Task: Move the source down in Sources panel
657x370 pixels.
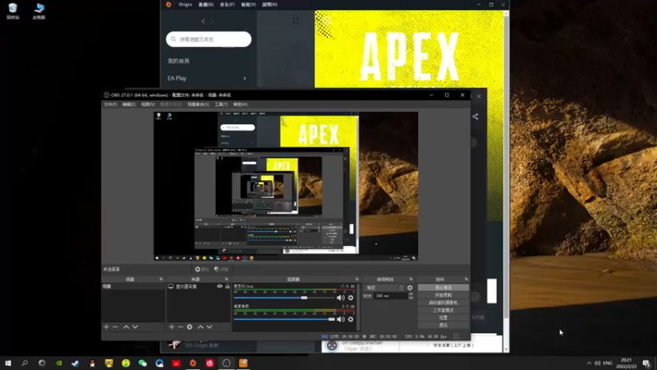Action: [x=209, y=326]
